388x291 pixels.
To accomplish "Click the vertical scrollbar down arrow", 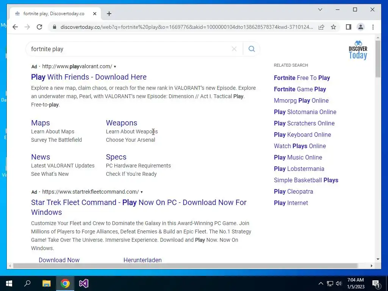I will [378, 259].
